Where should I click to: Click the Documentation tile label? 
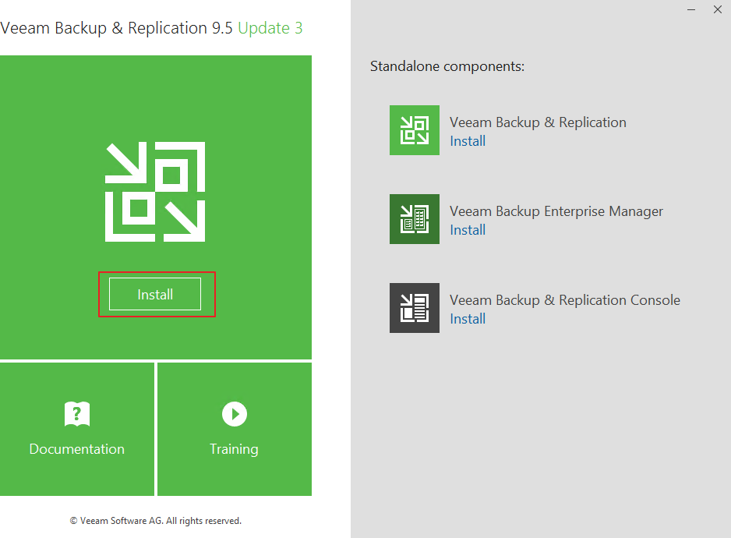[x=77, y=449]
